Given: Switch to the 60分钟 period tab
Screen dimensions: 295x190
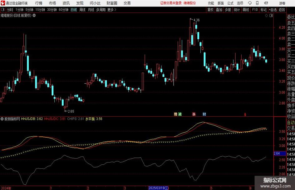Looking at the screenshot, I should (63, 10).
